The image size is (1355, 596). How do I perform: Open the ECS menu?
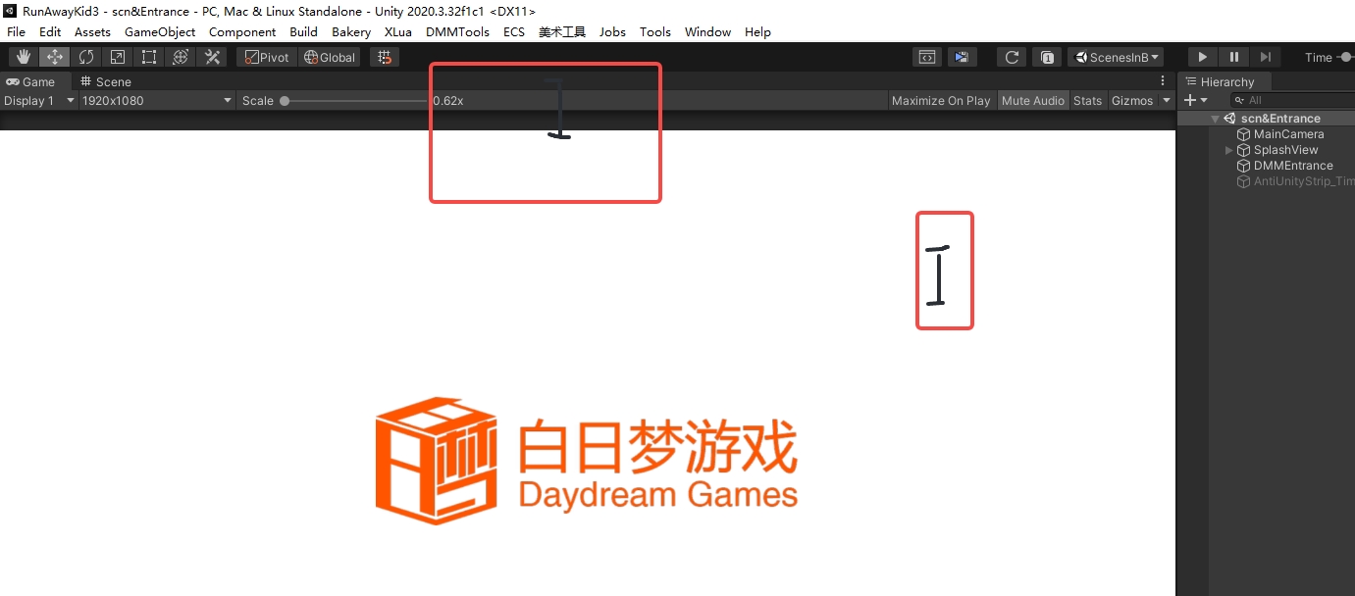point(514,31)
